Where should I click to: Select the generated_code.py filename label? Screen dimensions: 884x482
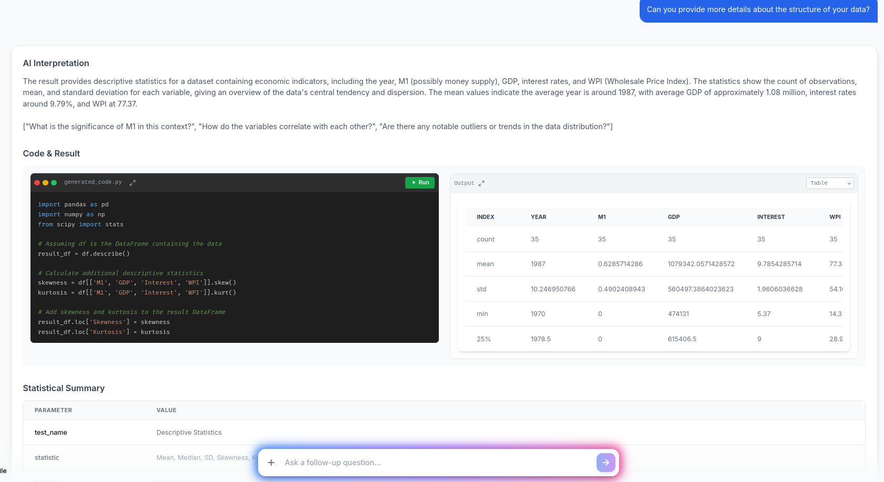(x=93, y=182)
